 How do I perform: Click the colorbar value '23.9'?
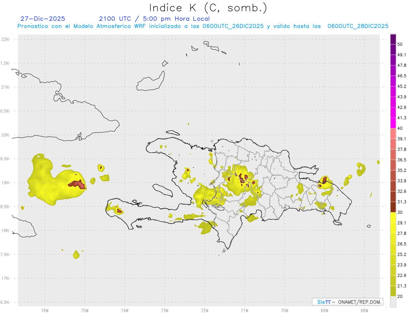(402, 265)
